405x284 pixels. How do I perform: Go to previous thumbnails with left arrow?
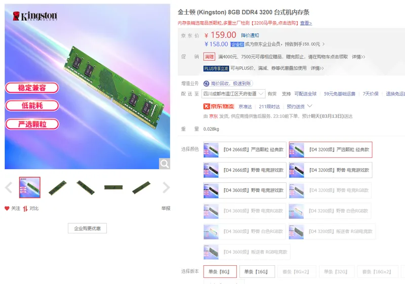[9, 187]
